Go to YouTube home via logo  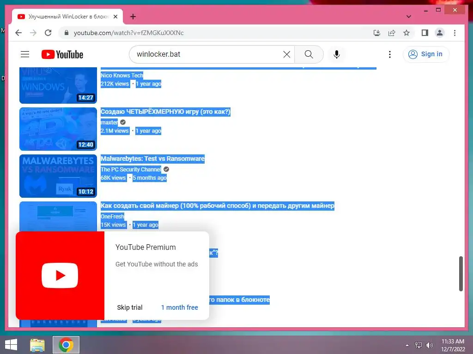click(x=62, y=54)
